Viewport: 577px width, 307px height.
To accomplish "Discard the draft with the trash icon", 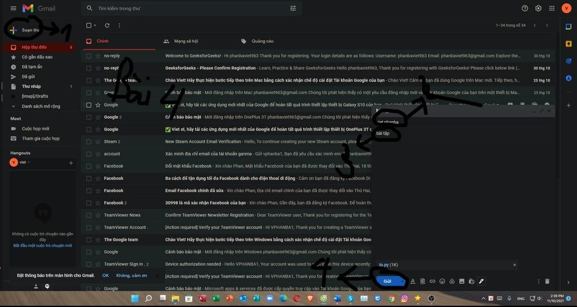I will pyautogui.click(x=547, y=281).
